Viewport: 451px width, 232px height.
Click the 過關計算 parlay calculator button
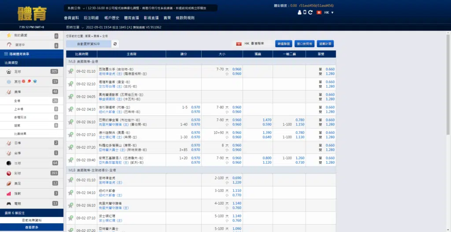tap(326, 44)
